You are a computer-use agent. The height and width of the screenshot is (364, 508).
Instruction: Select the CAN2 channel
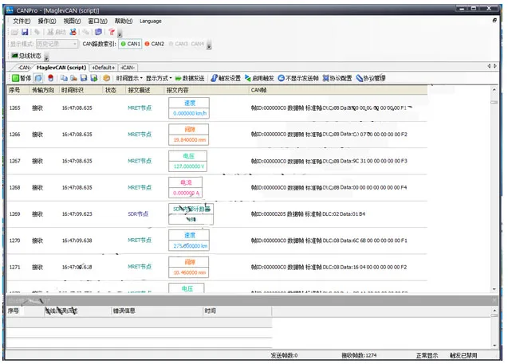coord(154,44)
